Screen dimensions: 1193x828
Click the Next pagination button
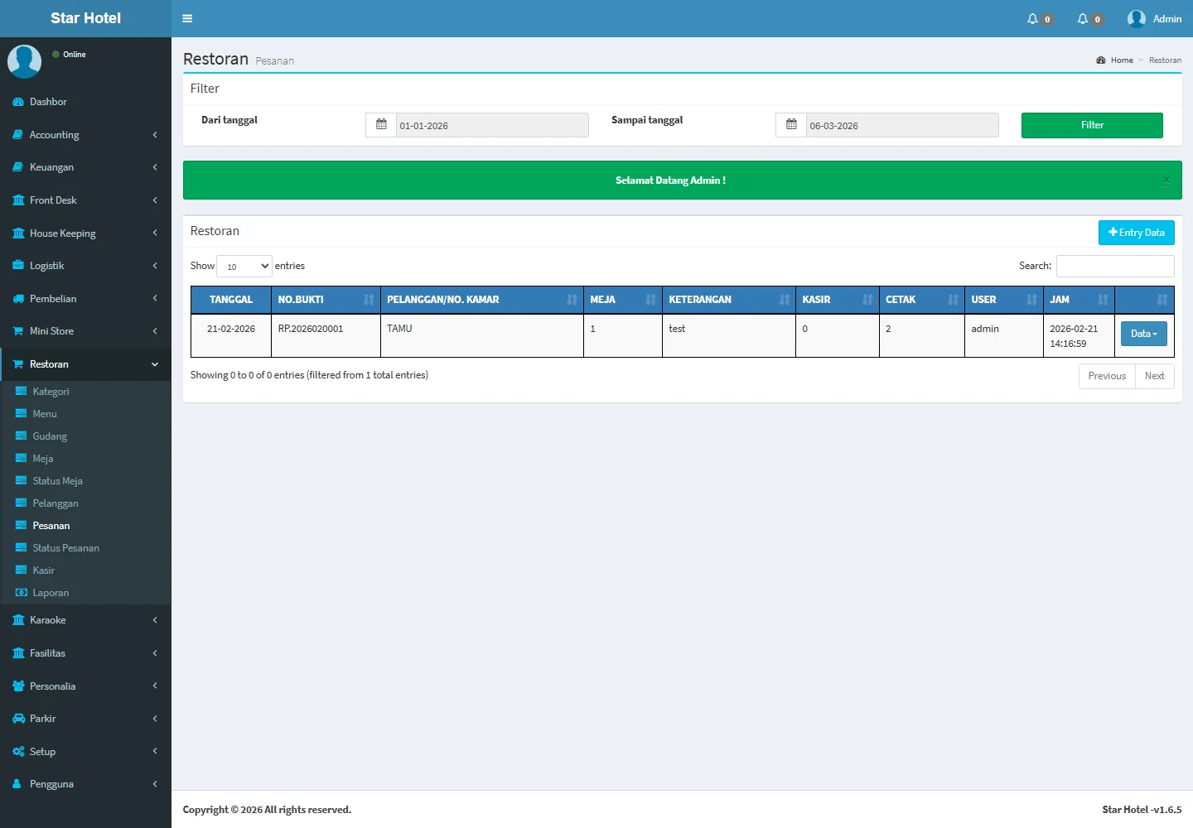(x=1154, y=376)
